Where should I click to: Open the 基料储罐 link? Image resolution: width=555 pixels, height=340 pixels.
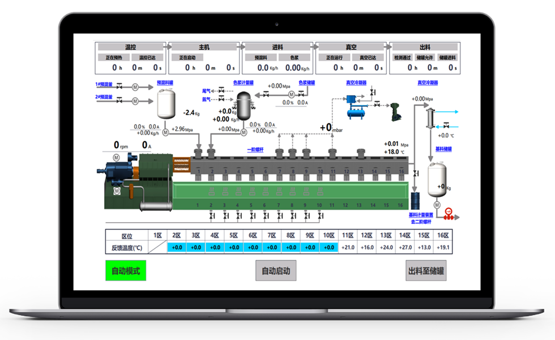[443, 149]
